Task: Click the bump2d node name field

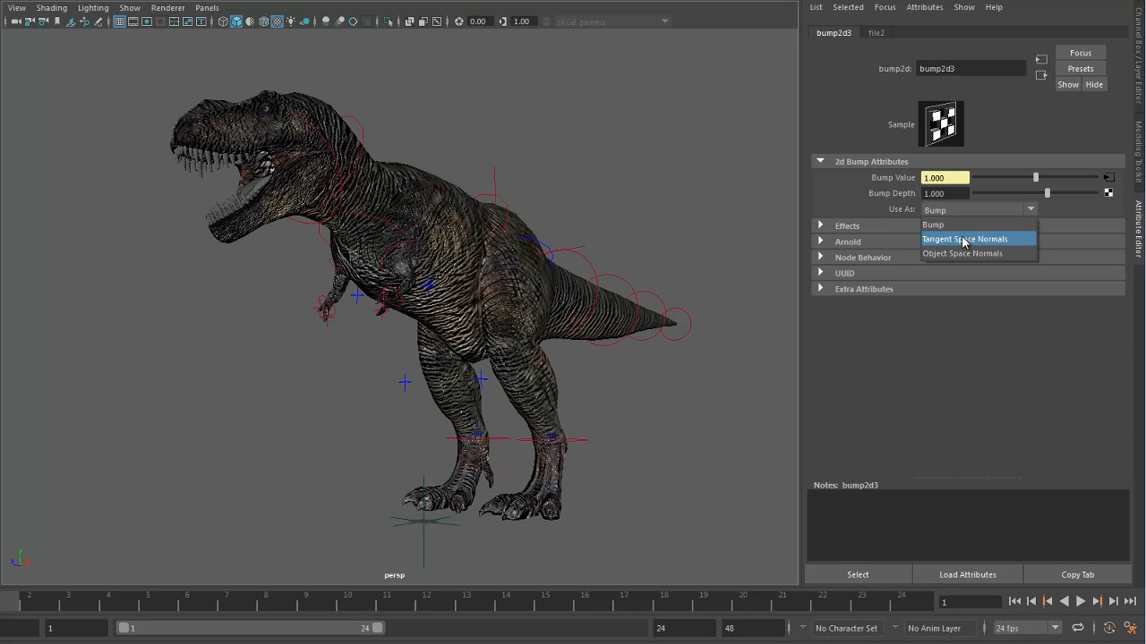Action: [x=971, y=69]
